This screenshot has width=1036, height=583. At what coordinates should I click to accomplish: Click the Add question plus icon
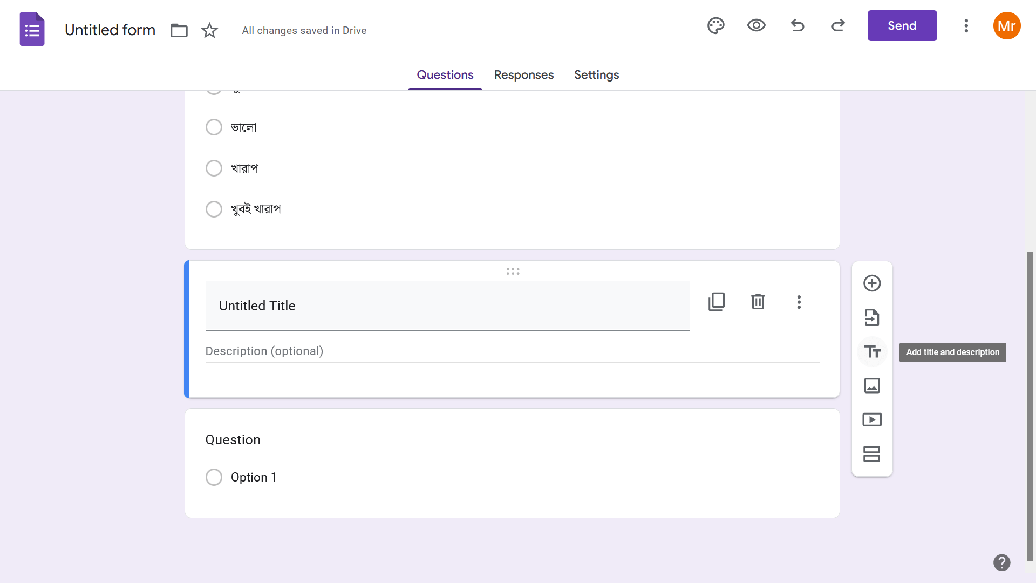pyautogui.click(x=872, y=283)
